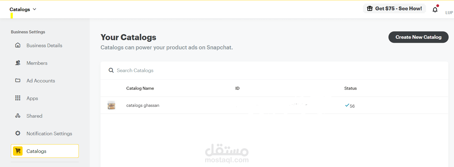Click the Shared circles icon
The height and width of the screenshot is (167, 454).
(x=18, y=116)
